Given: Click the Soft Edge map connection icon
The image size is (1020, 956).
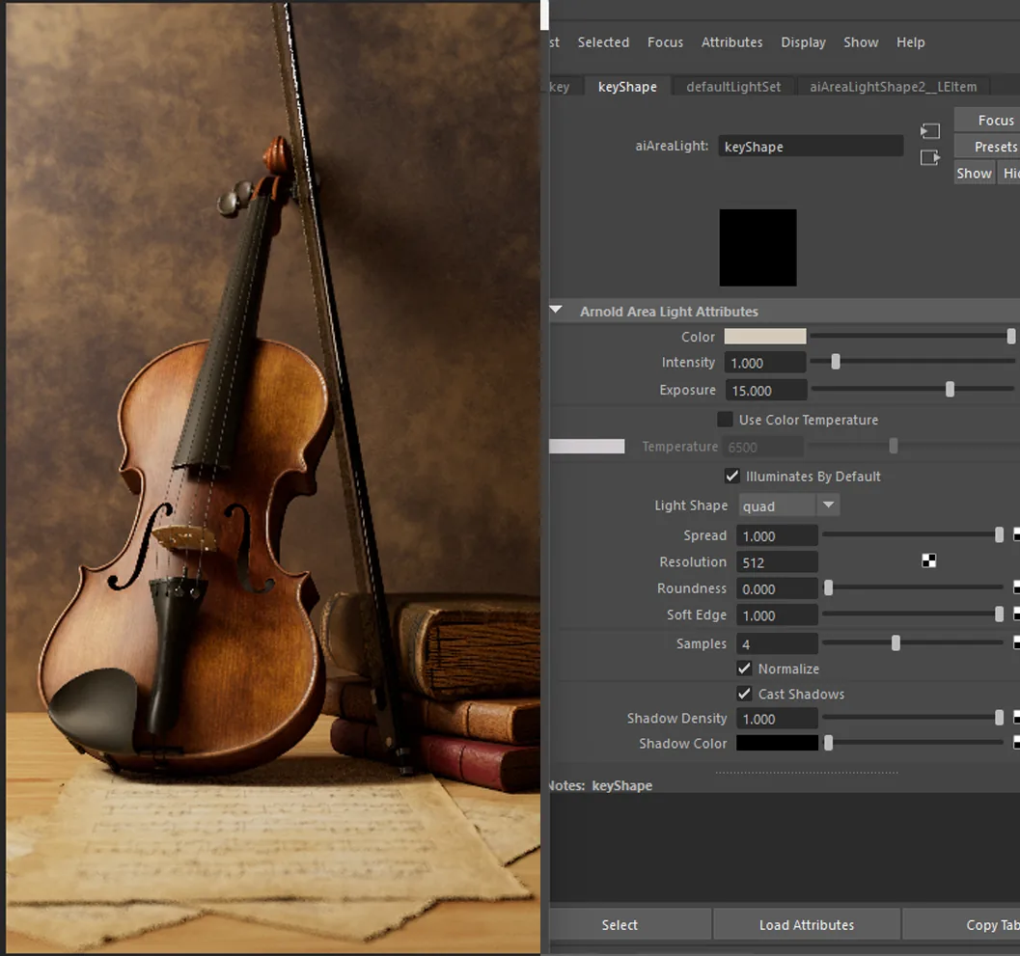Looking at the screenshot, I should coord(1017,614).
